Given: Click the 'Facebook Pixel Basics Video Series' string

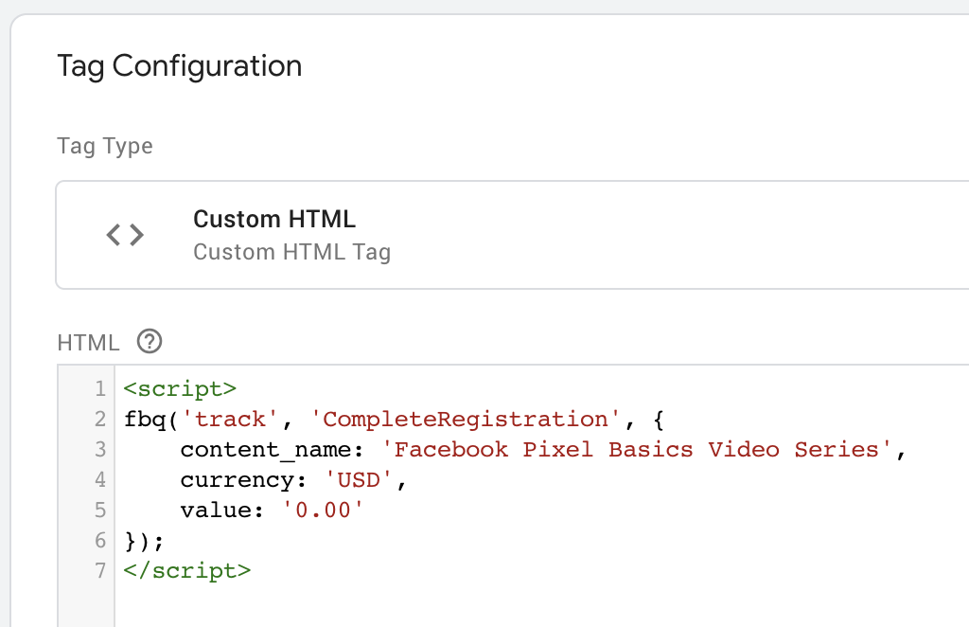Looking at the screenshot, I should pos(637,450).
